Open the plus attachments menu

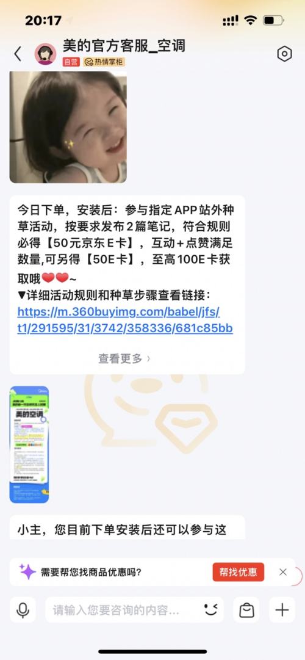pyautogui.click(x=282, y=610)
